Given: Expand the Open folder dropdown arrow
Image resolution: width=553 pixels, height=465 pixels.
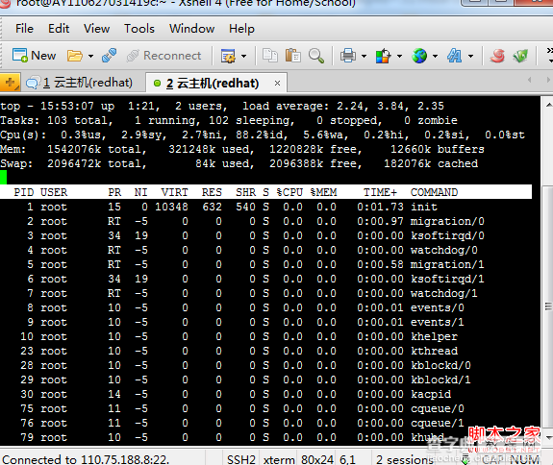Looking at the screenshot, I should (x=90, y=56).
